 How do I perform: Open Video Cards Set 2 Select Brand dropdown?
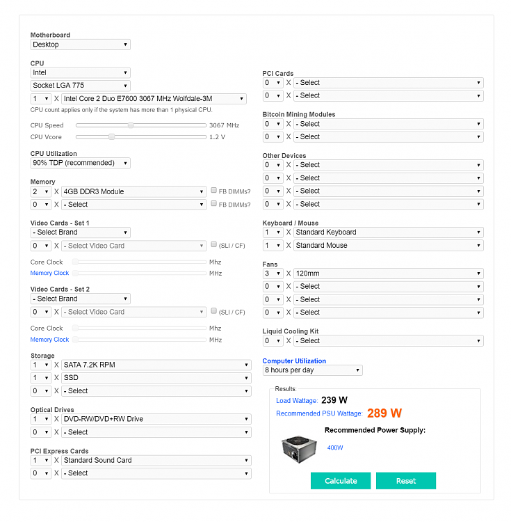tap(80, 299)
